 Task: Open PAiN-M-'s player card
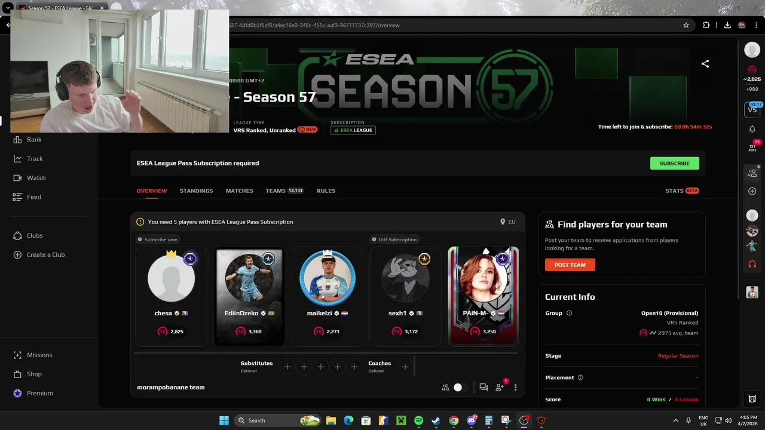click(x=484, y=296)
